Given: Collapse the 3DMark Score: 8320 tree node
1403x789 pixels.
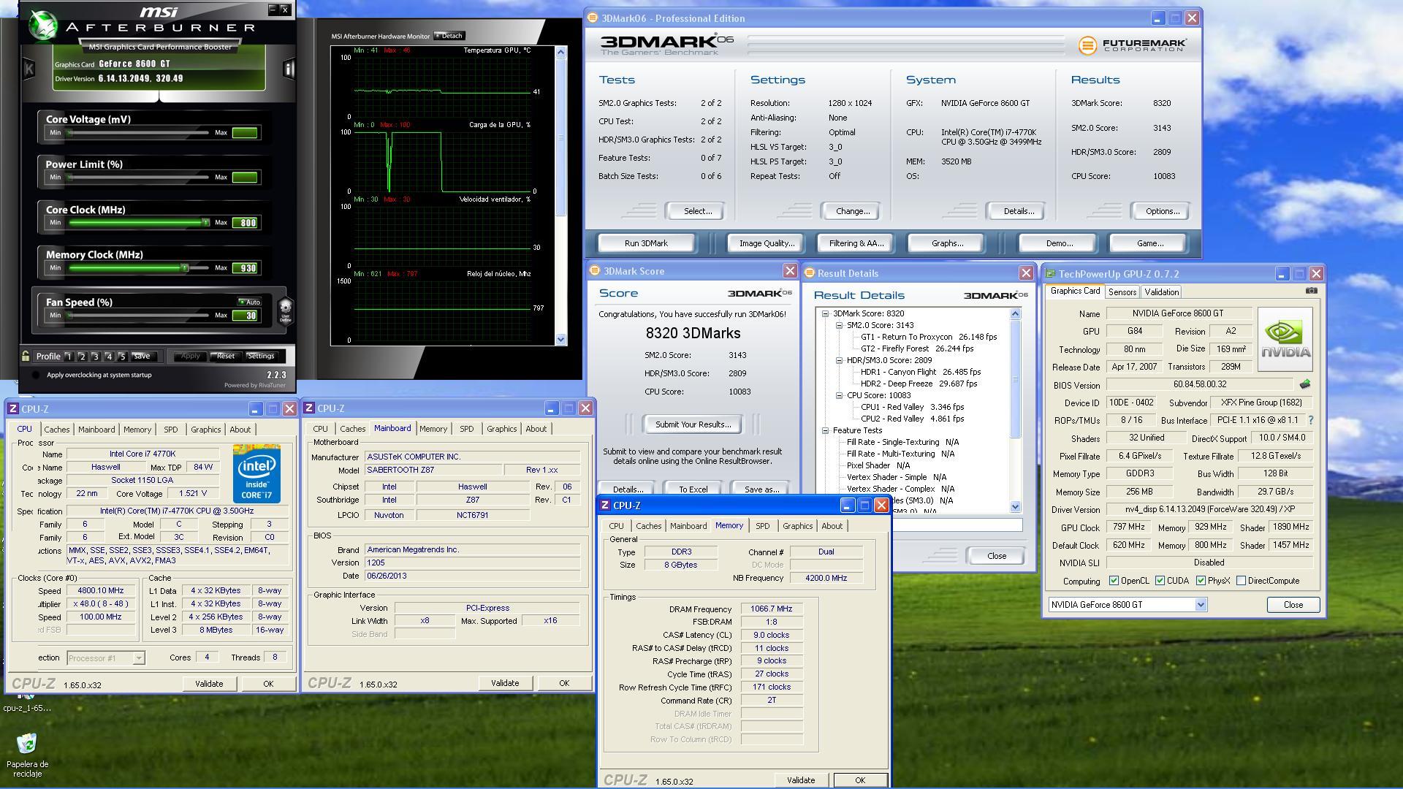Looking at the screenshot, I should (826, 313).
